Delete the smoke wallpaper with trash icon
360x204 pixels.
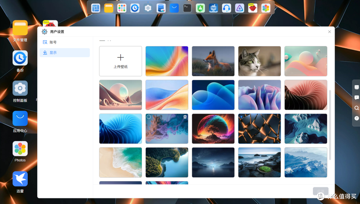tap(185, 117)
